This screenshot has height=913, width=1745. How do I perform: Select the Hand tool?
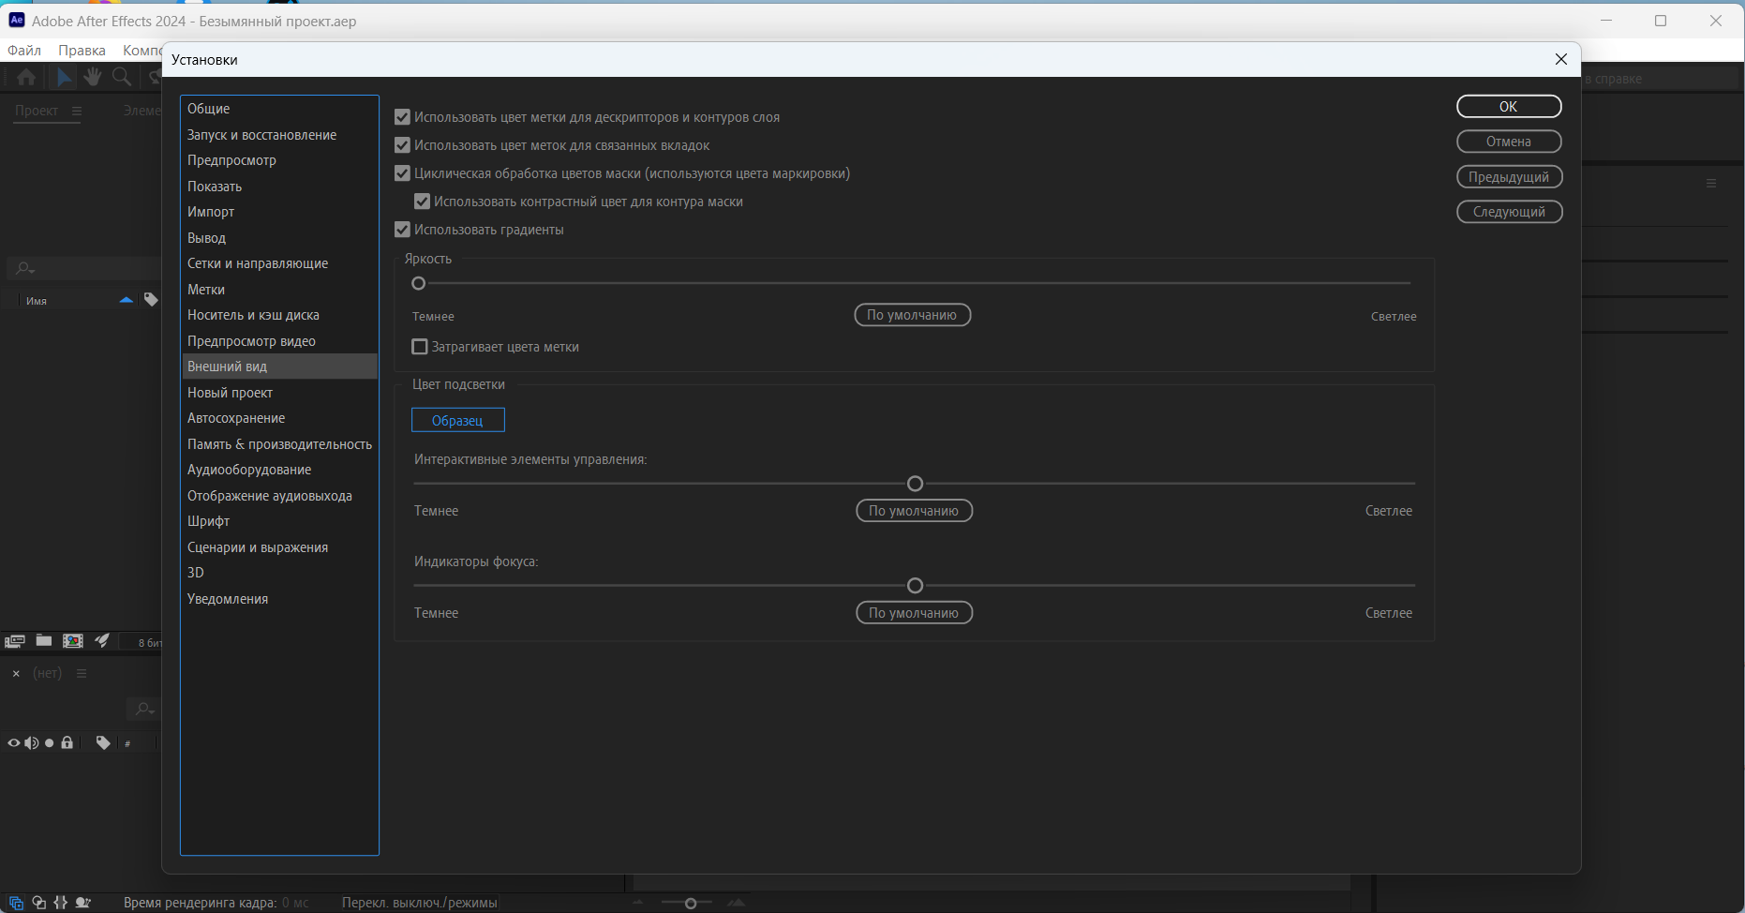coord(92,77)
